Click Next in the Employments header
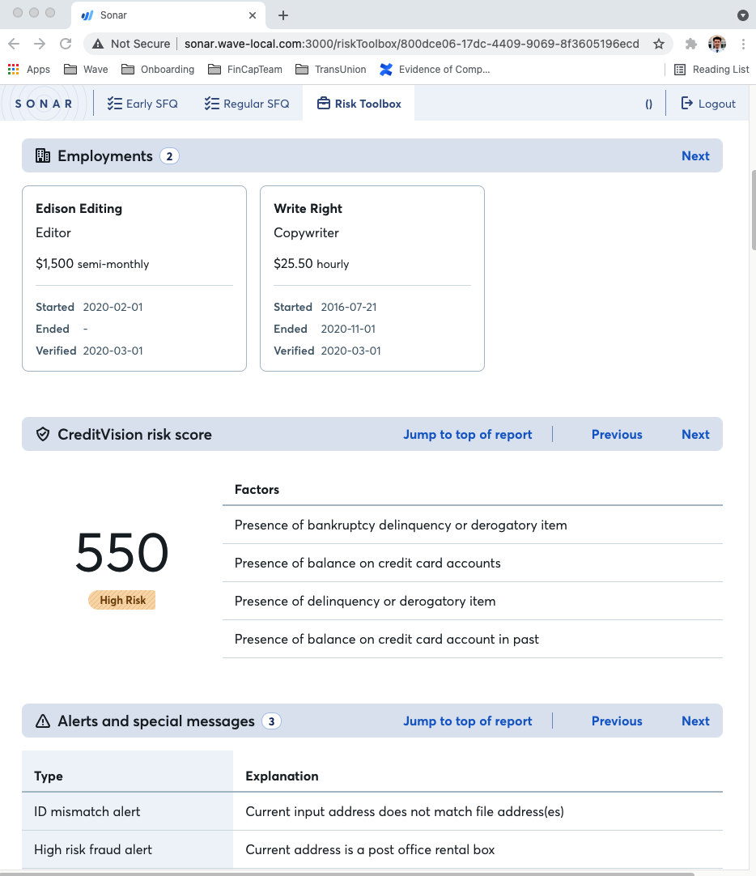The image size is (756, 876). [694, 156]
